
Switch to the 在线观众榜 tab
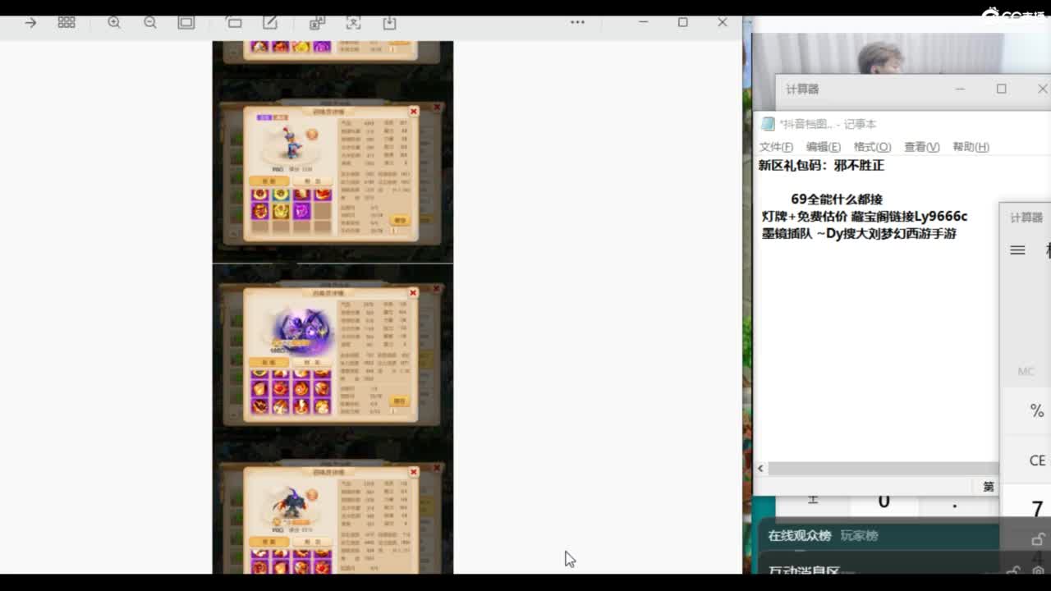[x=800, y=536]
